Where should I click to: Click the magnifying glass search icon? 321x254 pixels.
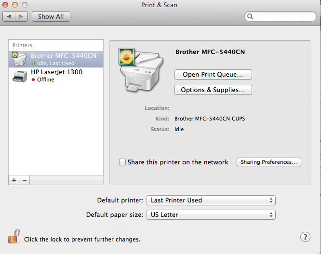(250, 16)
